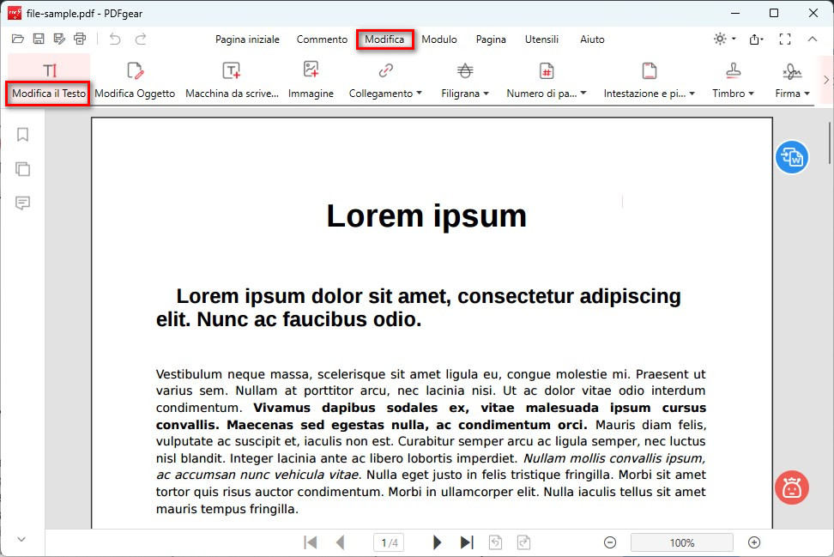This screenshot has height=557, width=834.
Task: Open the red AI assistant robot
Action: pos(791,487)
